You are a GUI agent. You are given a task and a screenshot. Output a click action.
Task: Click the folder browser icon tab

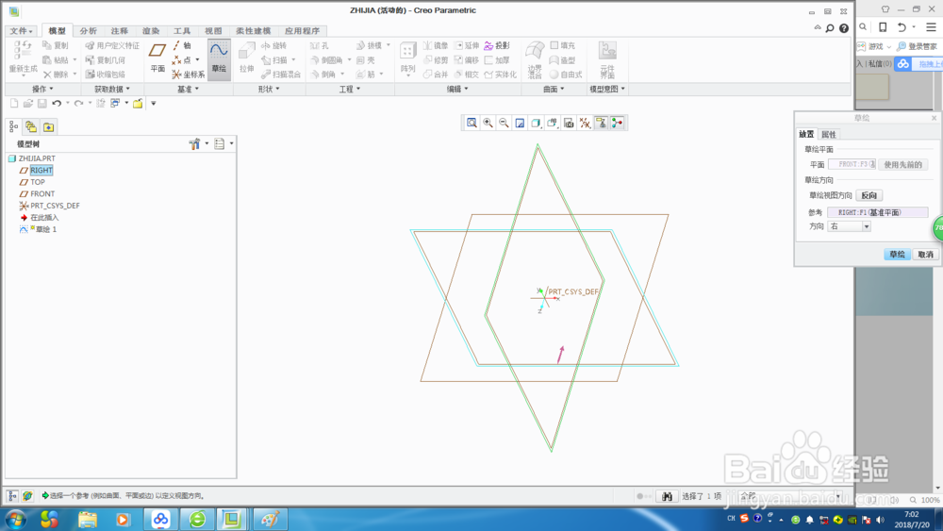(31, 127)
